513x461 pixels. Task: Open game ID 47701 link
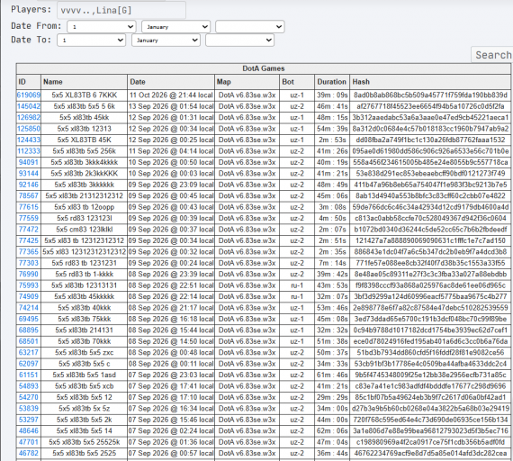[29, 442]
